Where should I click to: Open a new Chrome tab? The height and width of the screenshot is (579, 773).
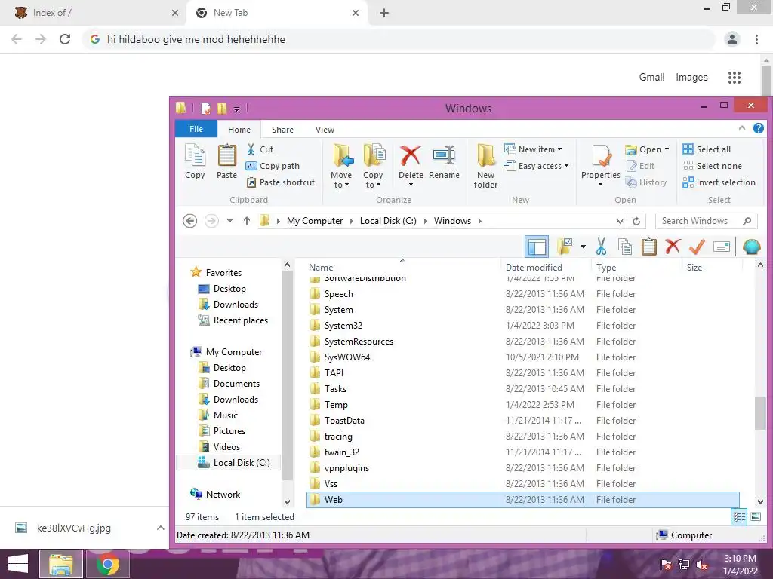tap(384, 13)
